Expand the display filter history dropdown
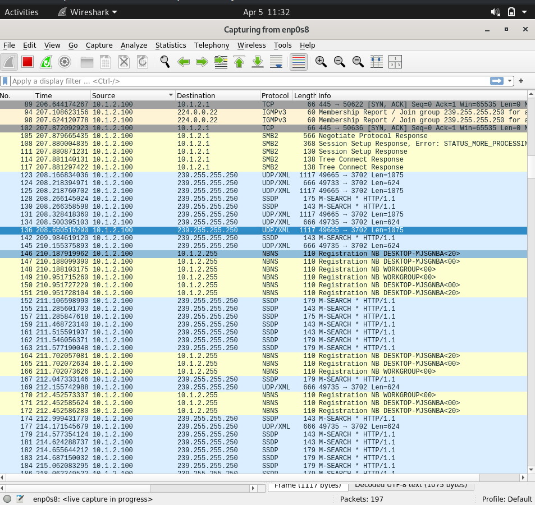The width and height of the screenshot is (535, 505). [x=509, y=81]
